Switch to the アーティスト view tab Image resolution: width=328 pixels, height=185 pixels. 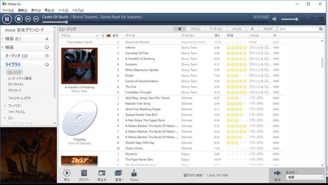click(x=216, y=29)
